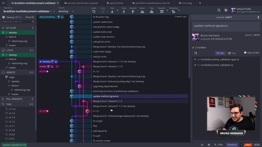The height and width of the screenshot is (147, 262).
Task: Click the zoom 130% control
Action: 219,145
